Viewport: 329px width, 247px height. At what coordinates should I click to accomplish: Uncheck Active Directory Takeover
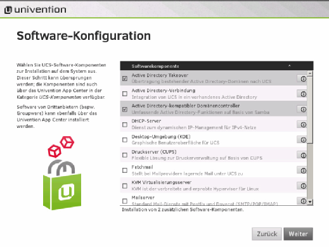pos(125,79)
